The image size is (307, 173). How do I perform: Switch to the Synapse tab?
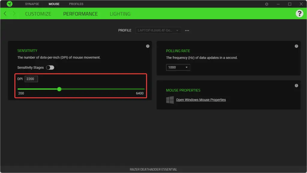click(x=32, y=4)
